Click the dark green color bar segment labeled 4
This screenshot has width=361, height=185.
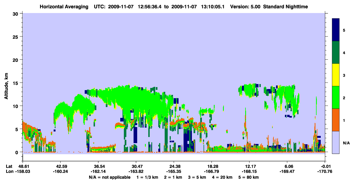click(x=336, y=52)
